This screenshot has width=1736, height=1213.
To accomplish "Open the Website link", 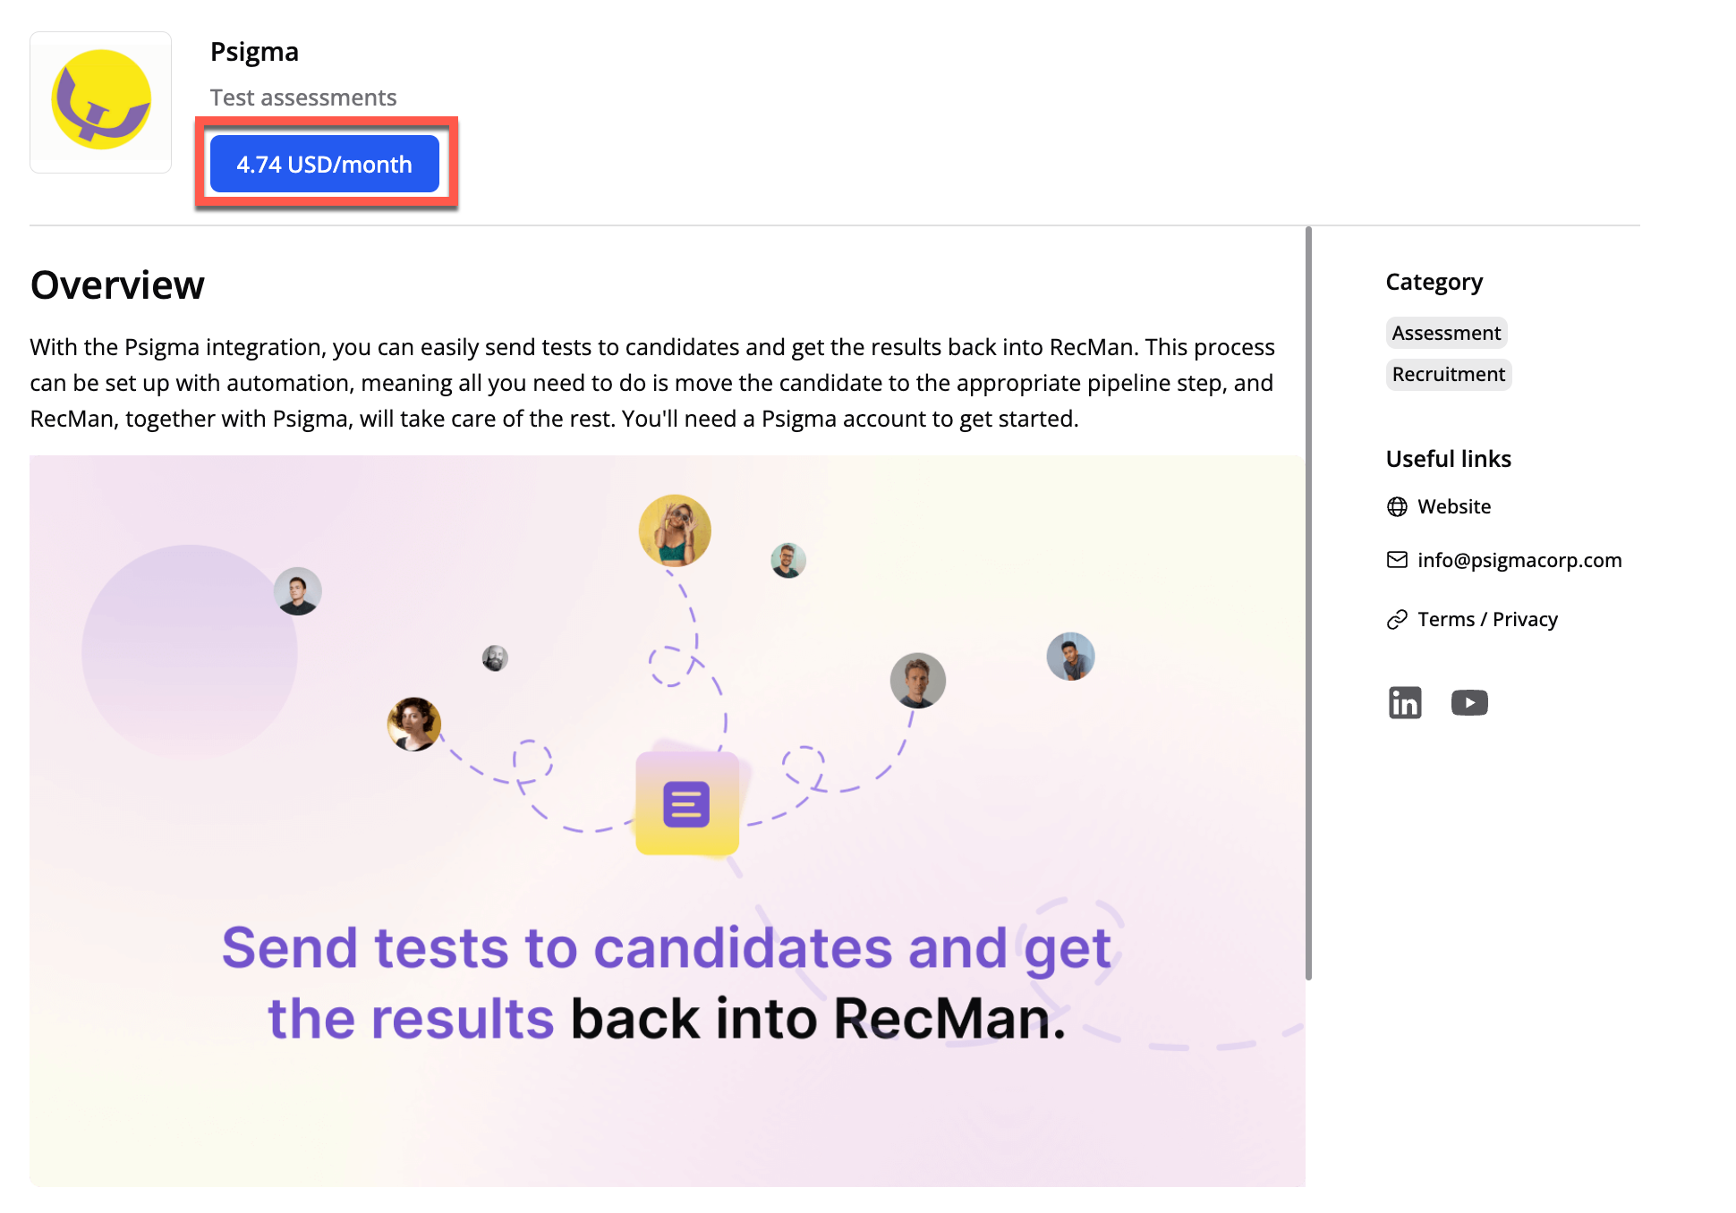I will pos(1453,506).
